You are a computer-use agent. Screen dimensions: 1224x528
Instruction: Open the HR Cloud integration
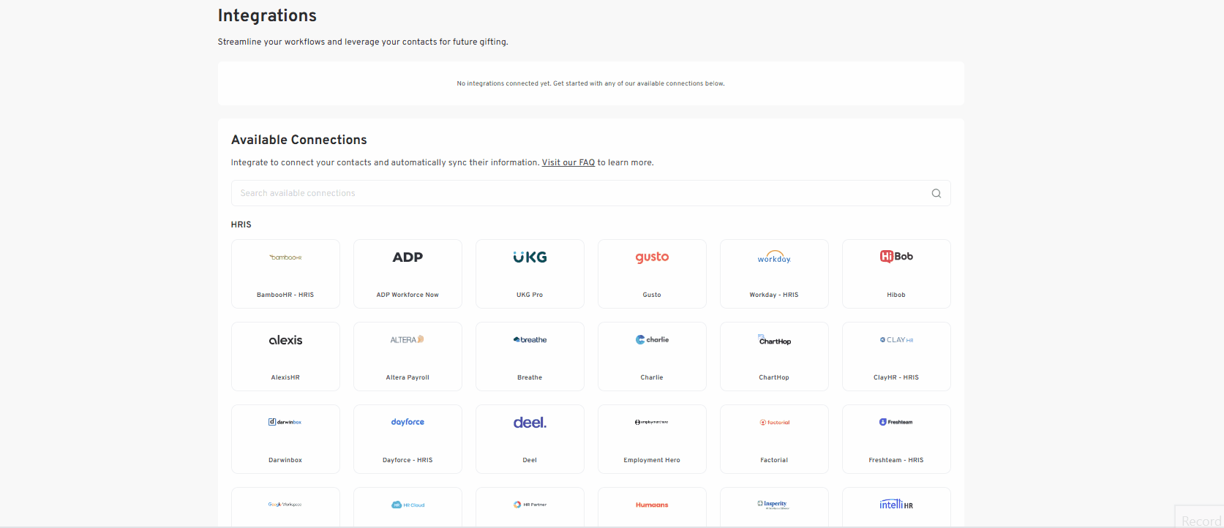click(408, 507)
